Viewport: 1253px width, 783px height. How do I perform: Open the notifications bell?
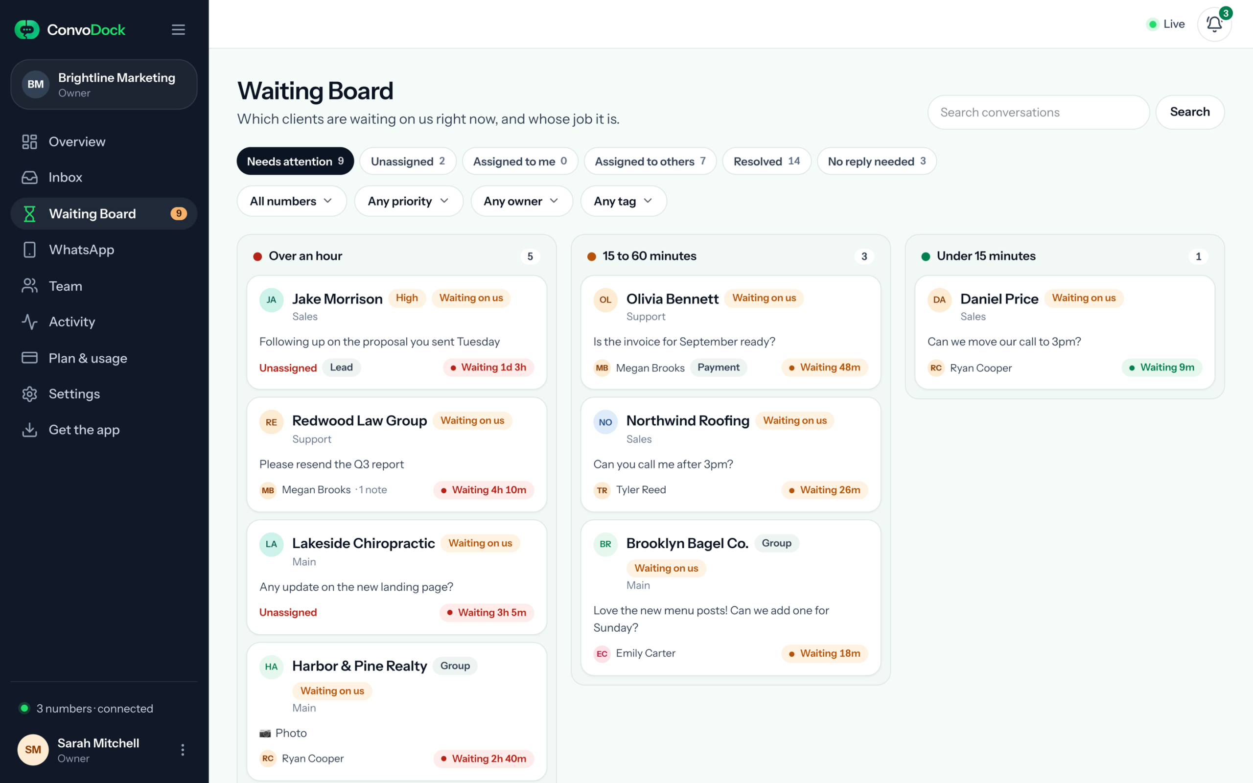pyautogui.click(x=1214, y=24)
